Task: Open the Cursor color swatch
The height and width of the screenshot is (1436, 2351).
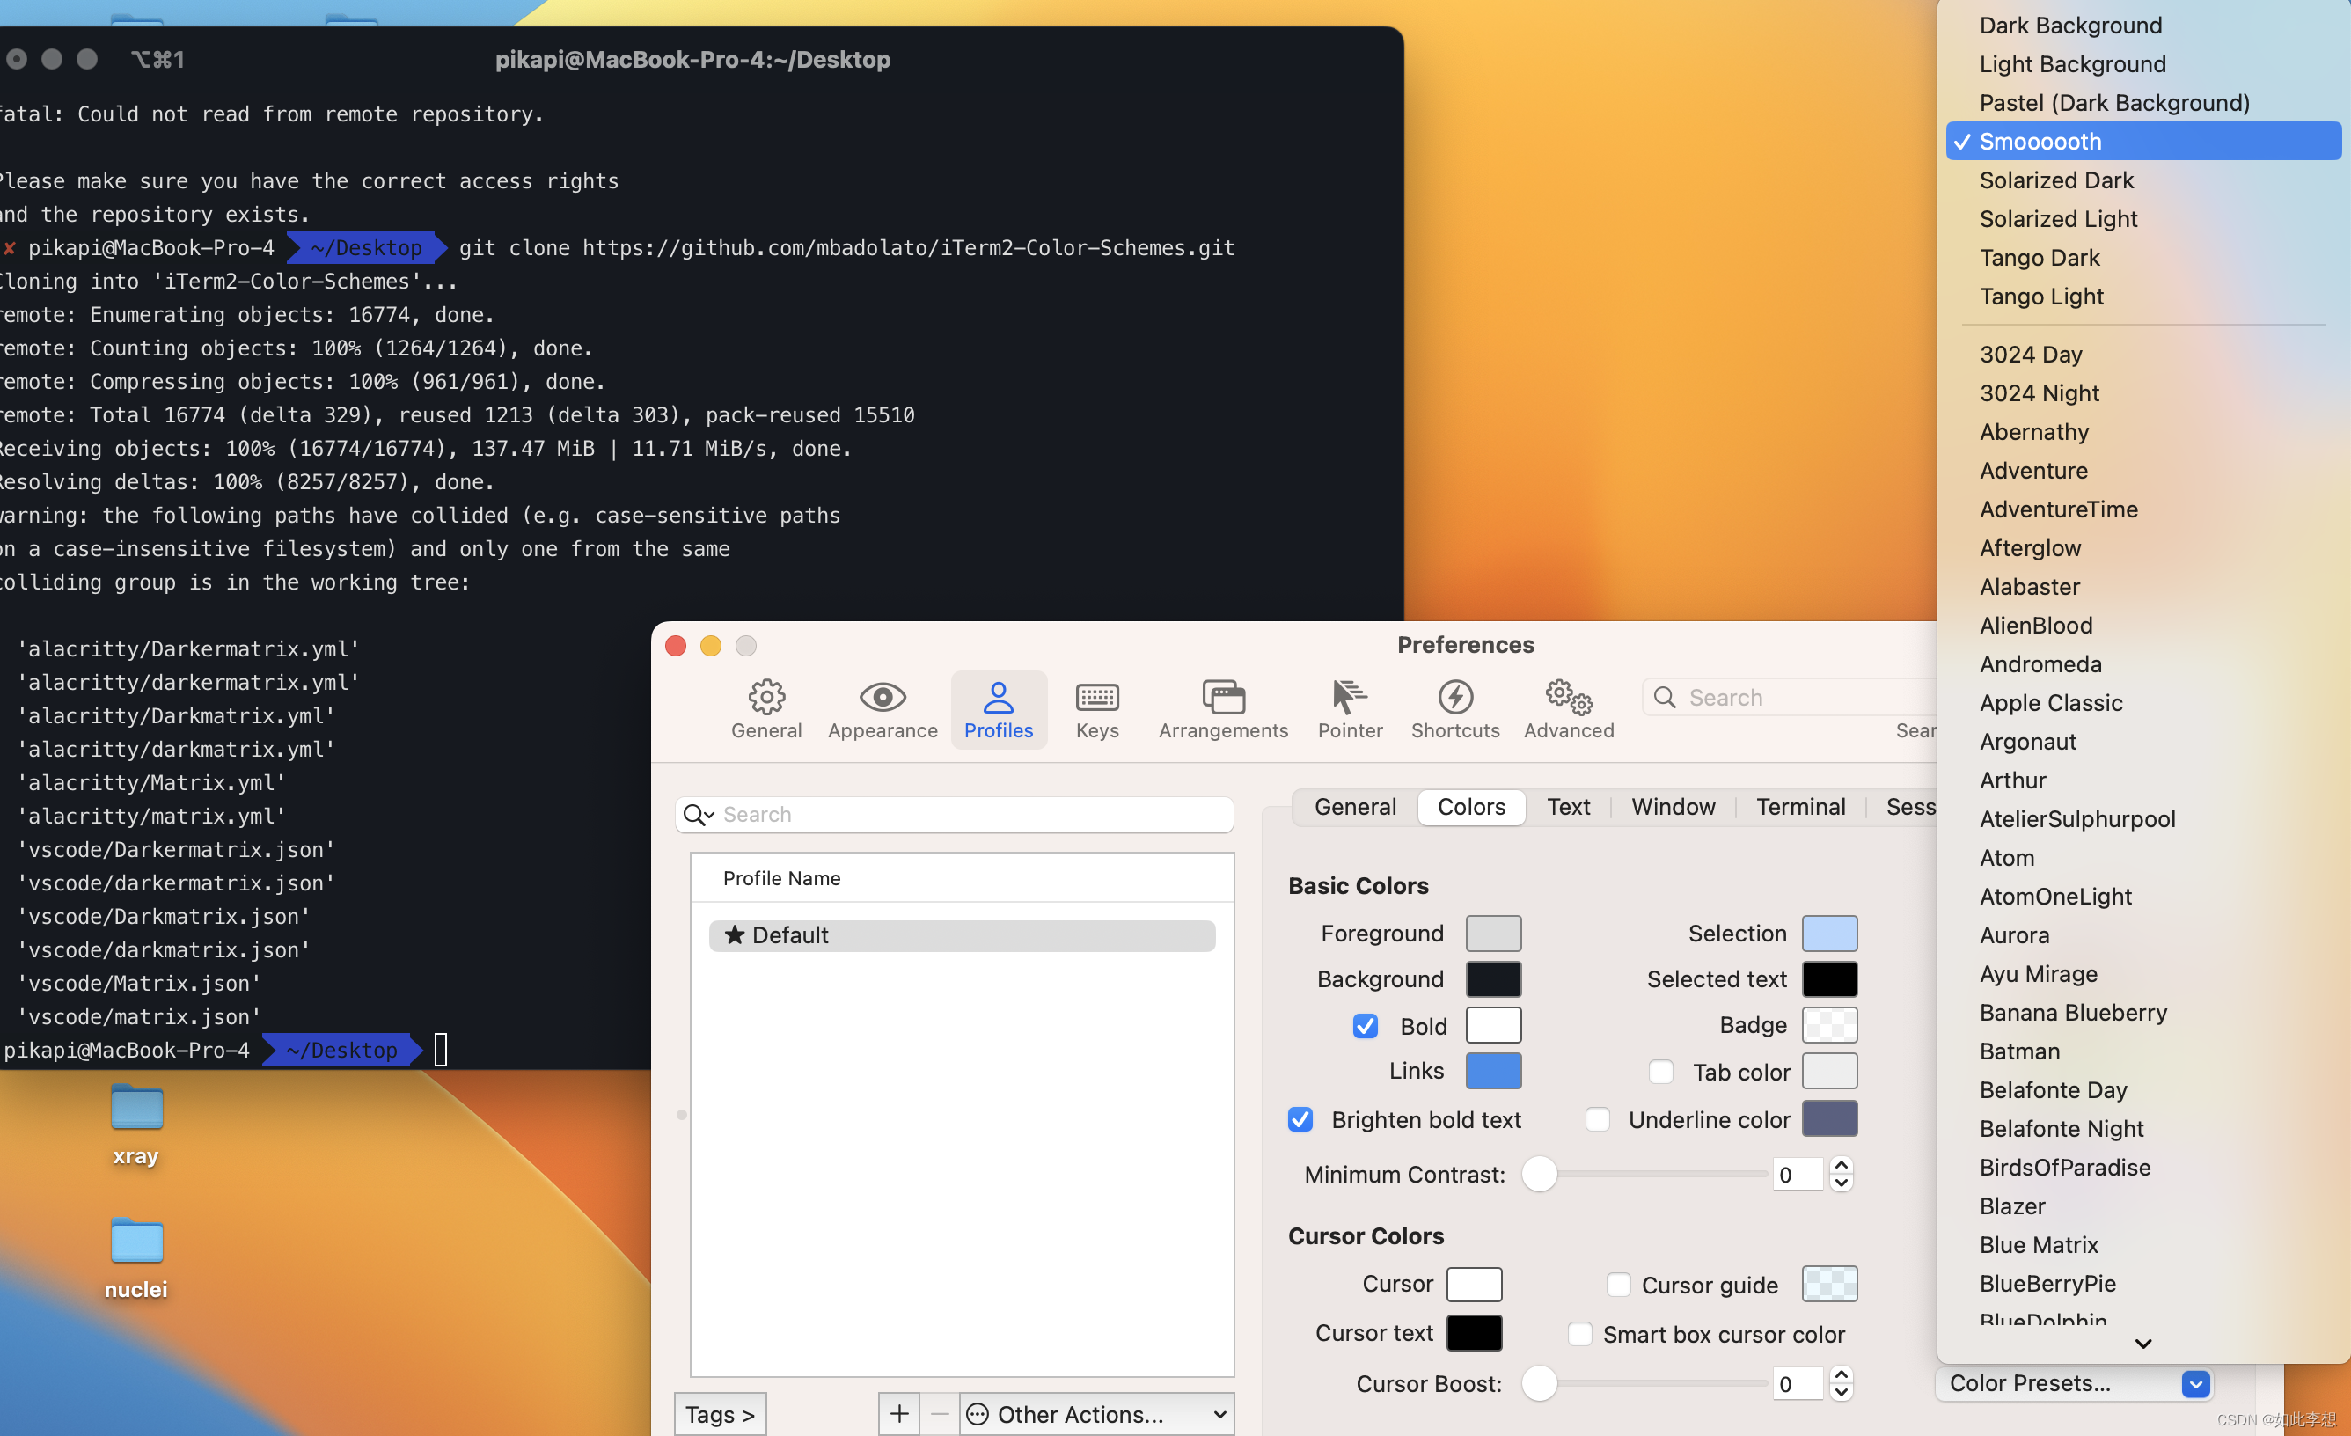Action: pyautogui.click(x=1473, y=1283)
